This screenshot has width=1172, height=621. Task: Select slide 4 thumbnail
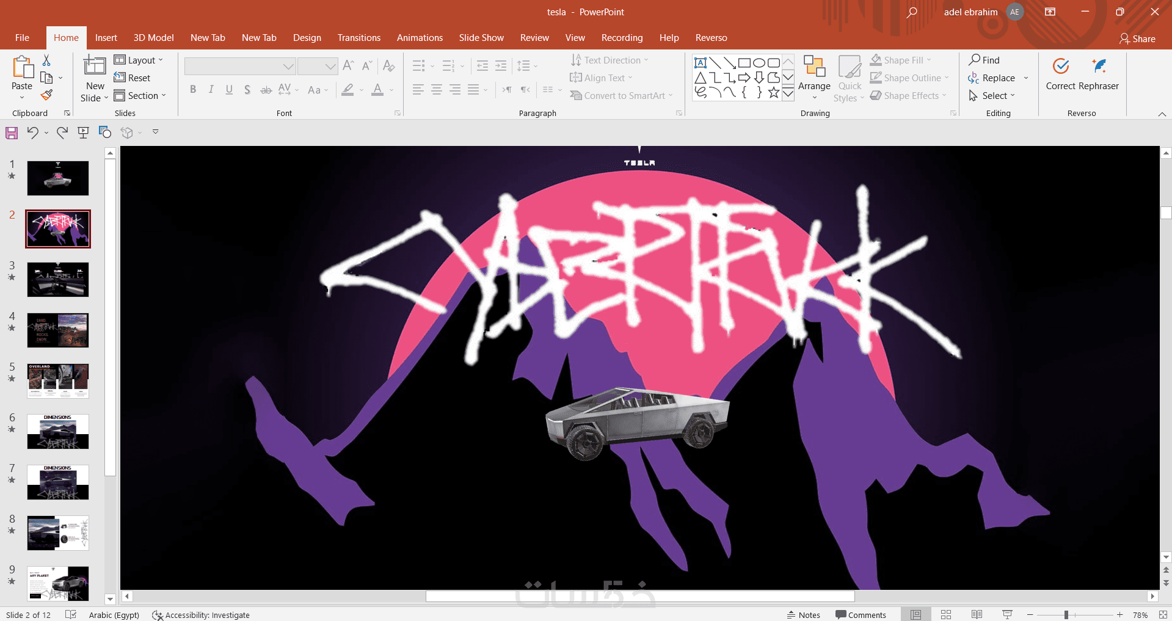(58, 330)
